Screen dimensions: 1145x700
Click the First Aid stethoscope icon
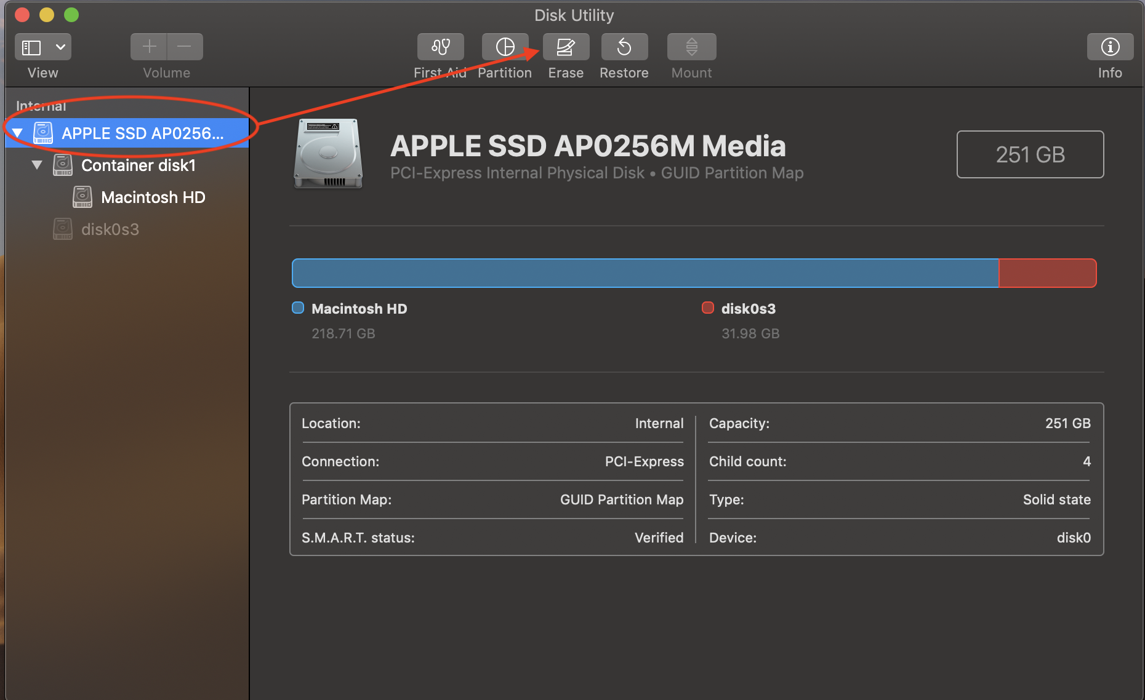click(441, 47)
